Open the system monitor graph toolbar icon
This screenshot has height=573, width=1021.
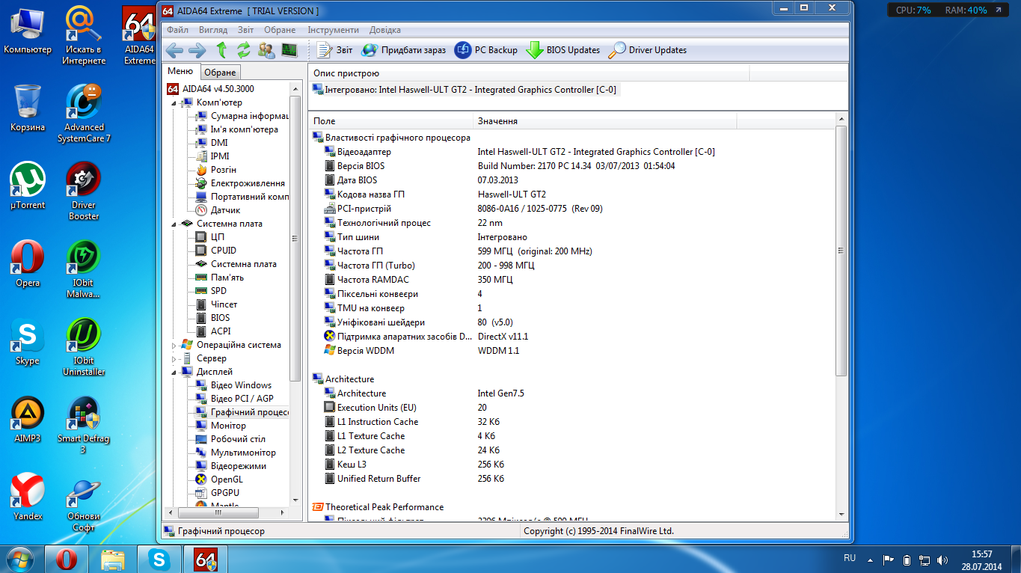pos(289,50)
